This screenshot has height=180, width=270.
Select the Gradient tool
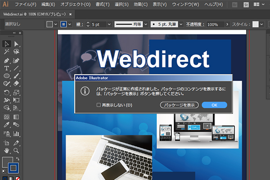coord(16,117)
